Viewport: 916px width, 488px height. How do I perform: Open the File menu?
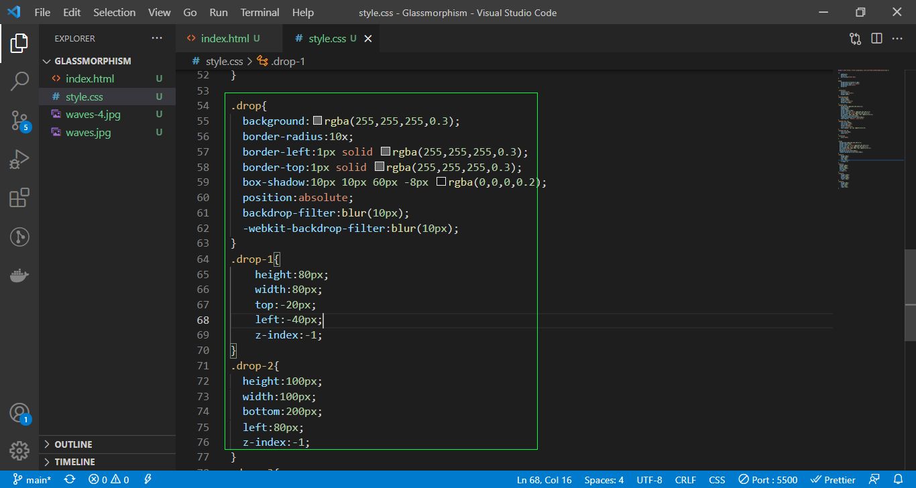[42, 12]
